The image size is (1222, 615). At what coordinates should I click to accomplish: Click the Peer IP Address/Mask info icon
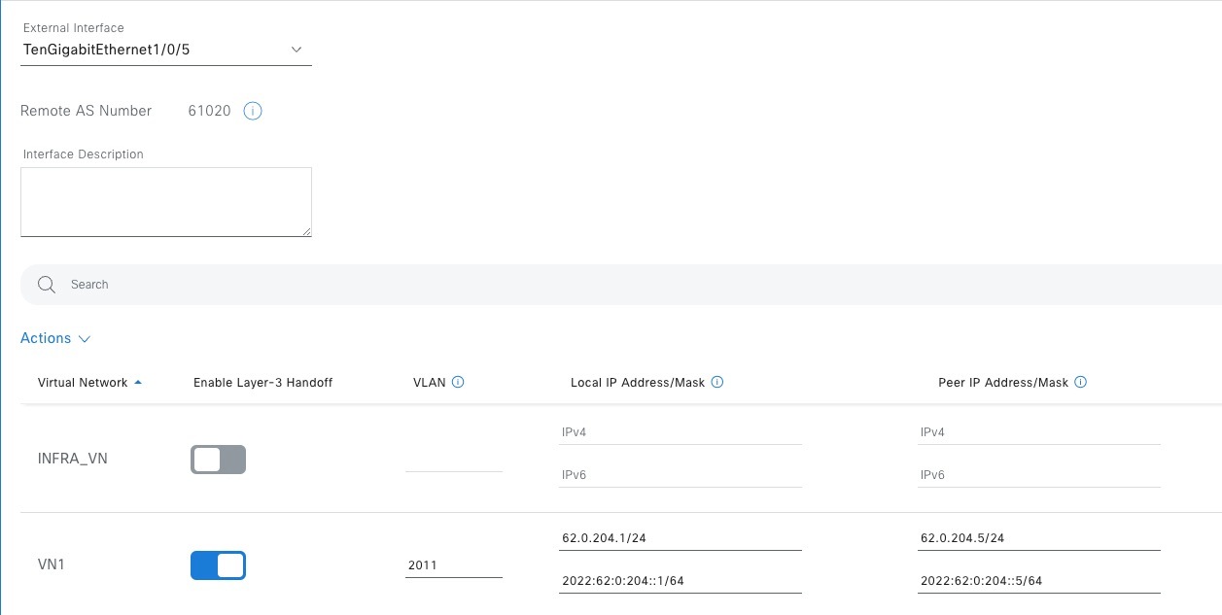1080,382
